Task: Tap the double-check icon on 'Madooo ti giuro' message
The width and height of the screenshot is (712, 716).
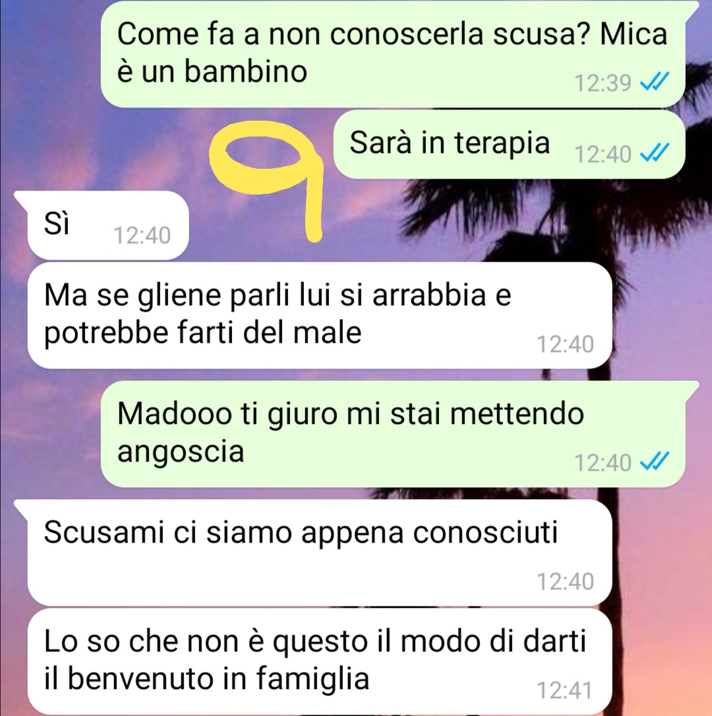Action: (655, 462)
